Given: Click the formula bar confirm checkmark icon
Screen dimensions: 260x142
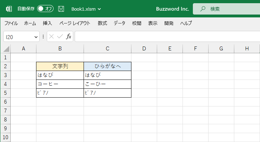Looking at the screenshot, I should [60, 37].
